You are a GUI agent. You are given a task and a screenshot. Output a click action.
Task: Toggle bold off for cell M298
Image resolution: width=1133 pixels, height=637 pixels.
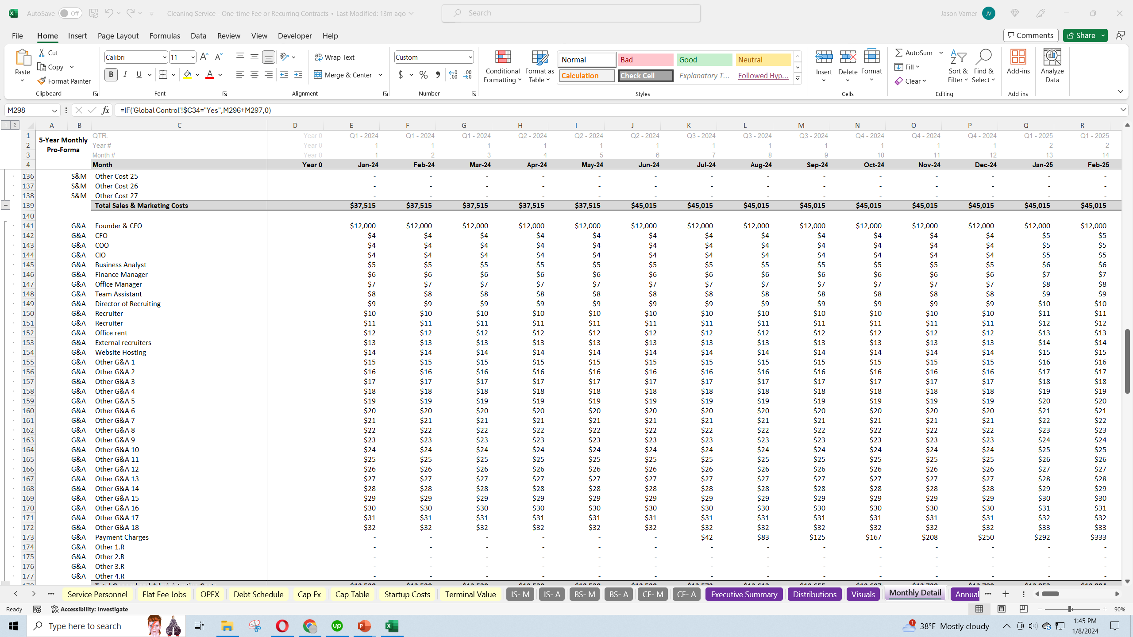pyautogui.click(x=111, y=74)
